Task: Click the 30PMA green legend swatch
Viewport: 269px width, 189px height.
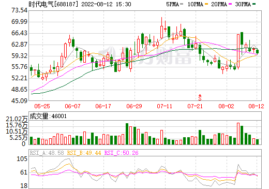Action: click(x=254, y=4)
